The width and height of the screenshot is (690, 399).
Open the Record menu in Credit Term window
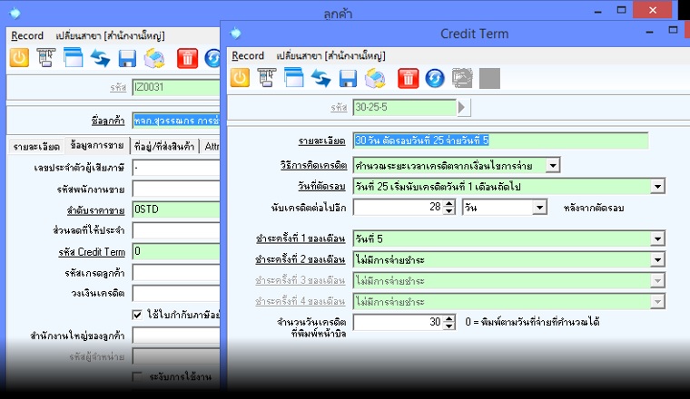pyautogui.click(x=248, y=55)
